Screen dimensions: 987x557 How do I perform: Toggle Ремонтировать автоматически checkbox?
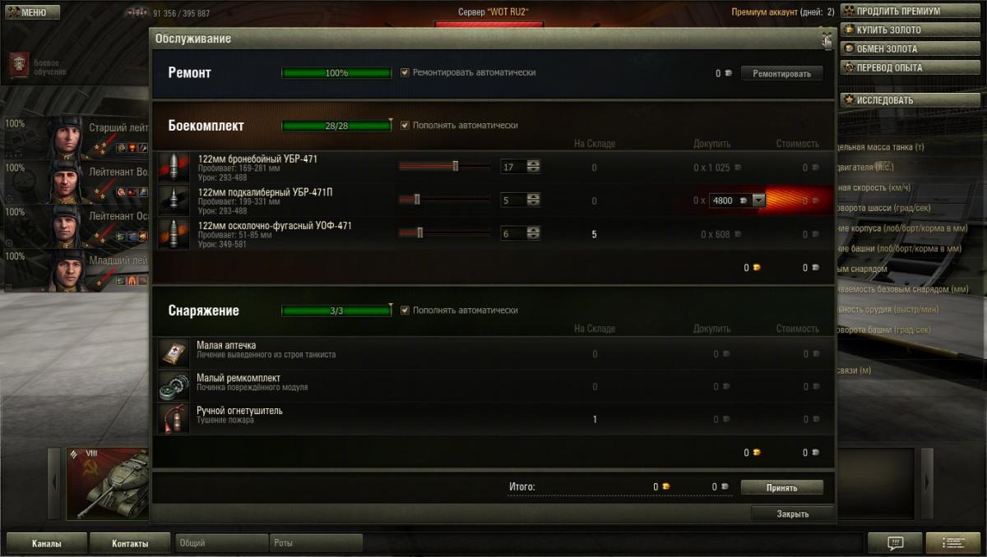(405, 72)
